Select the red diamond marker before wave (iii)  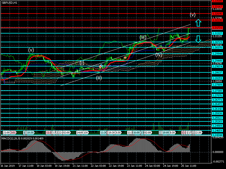click(125, 58)
